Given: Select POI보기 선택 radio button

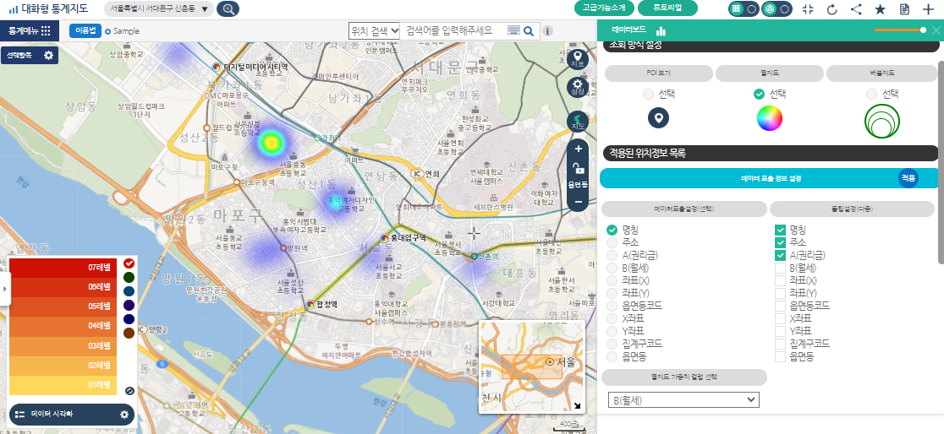Looking at the screenshot, I should (x=648, y=94).
